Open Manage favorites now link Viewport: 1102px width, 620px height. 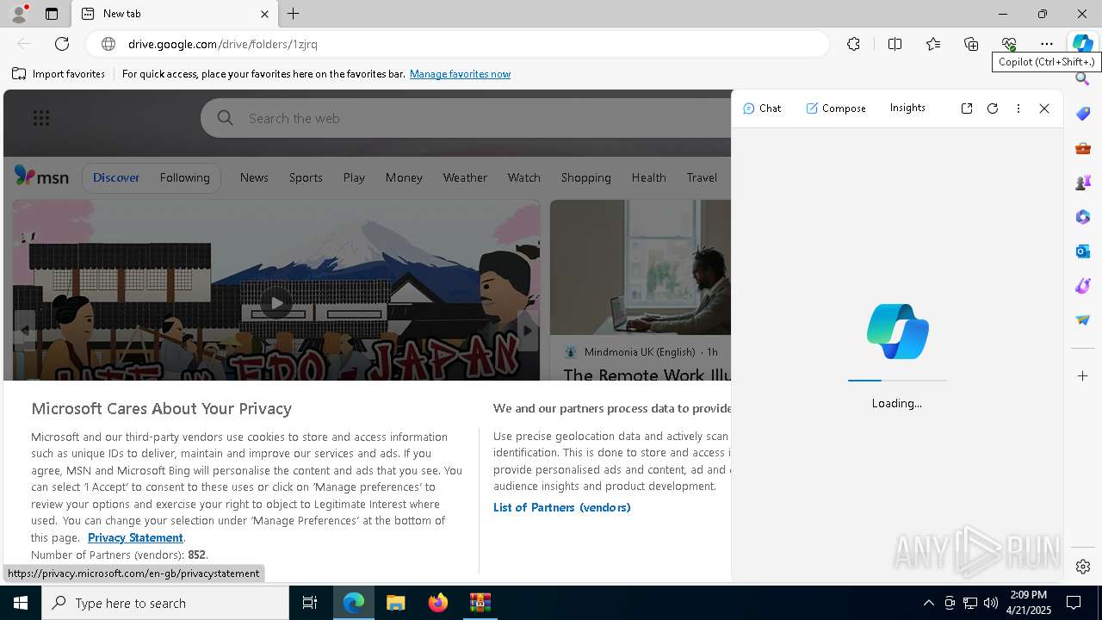pyautogui.click(x=460, y=74)
